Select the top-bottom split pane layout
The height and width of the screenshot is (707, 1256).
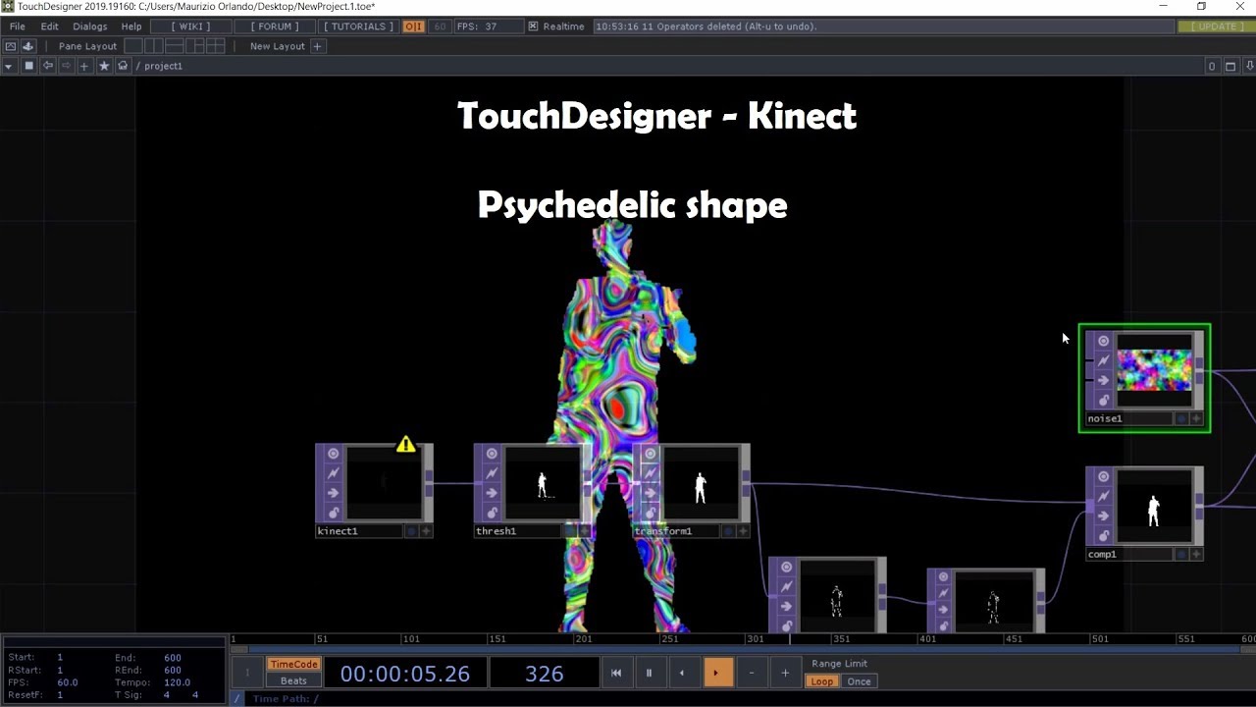click(175, 46)
